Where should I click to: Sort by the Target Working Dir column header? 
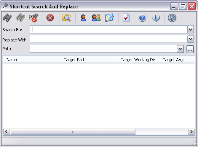tap(138, 60)
